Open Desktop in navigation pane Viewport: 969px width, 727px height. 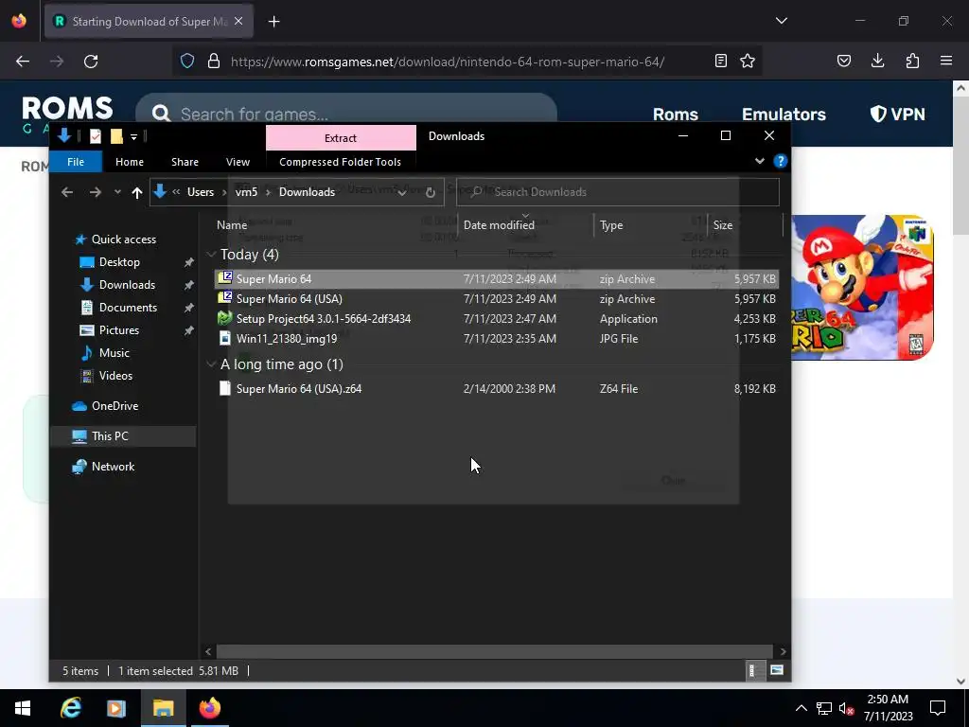pos(119,262)
